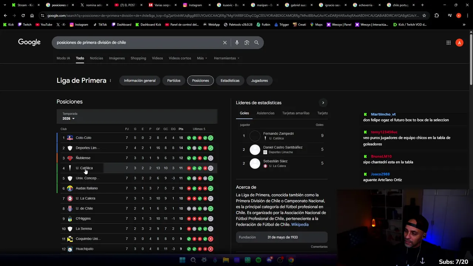Viewport: 473px width, 266px height.
Task: Open the Ñublense table row
Action: pyautogui.click(x=137, y=158)
